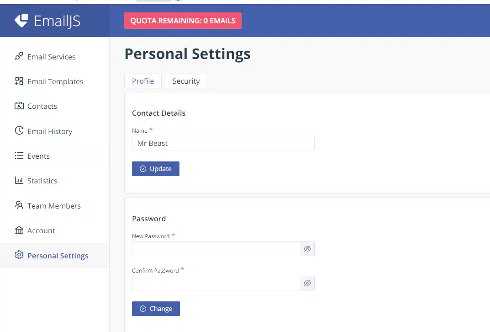Image resolution: width=490 pixels, height=332 pixels.
Task: Click into the New Password field
Action: tap(216, 249)
